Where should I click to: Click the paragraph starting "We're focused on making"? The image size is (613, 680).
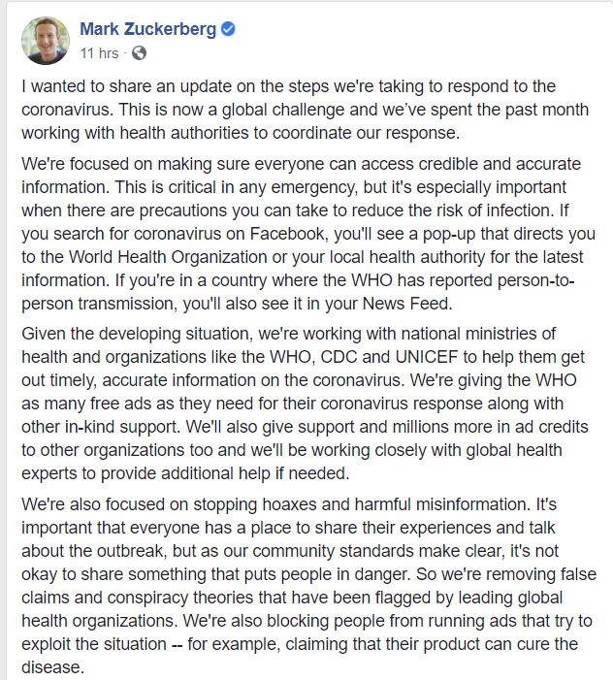[308, 234]
